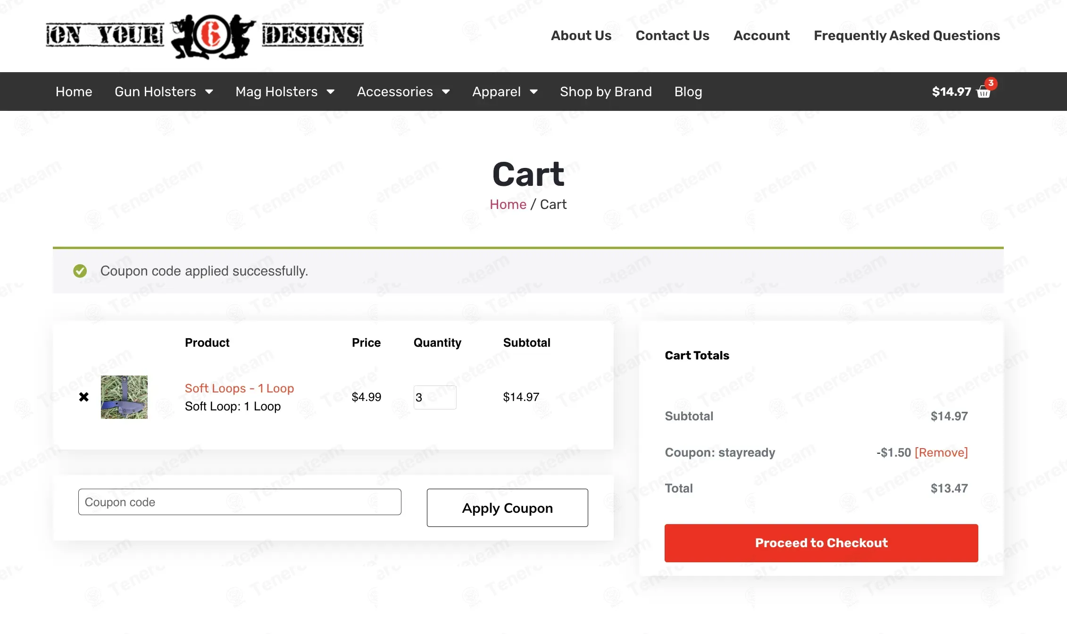
Task: Open Frequently Asked Questions page
Action: click(907, 35)
